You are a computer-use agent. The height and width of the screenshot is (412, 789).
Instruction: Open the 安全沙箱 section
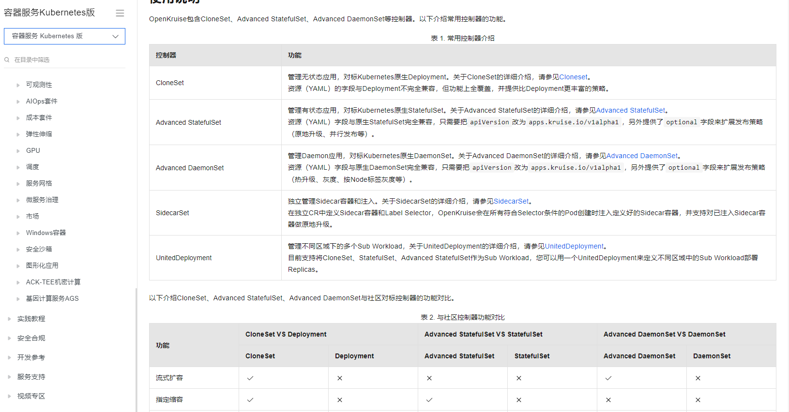(x=39, y=249)
